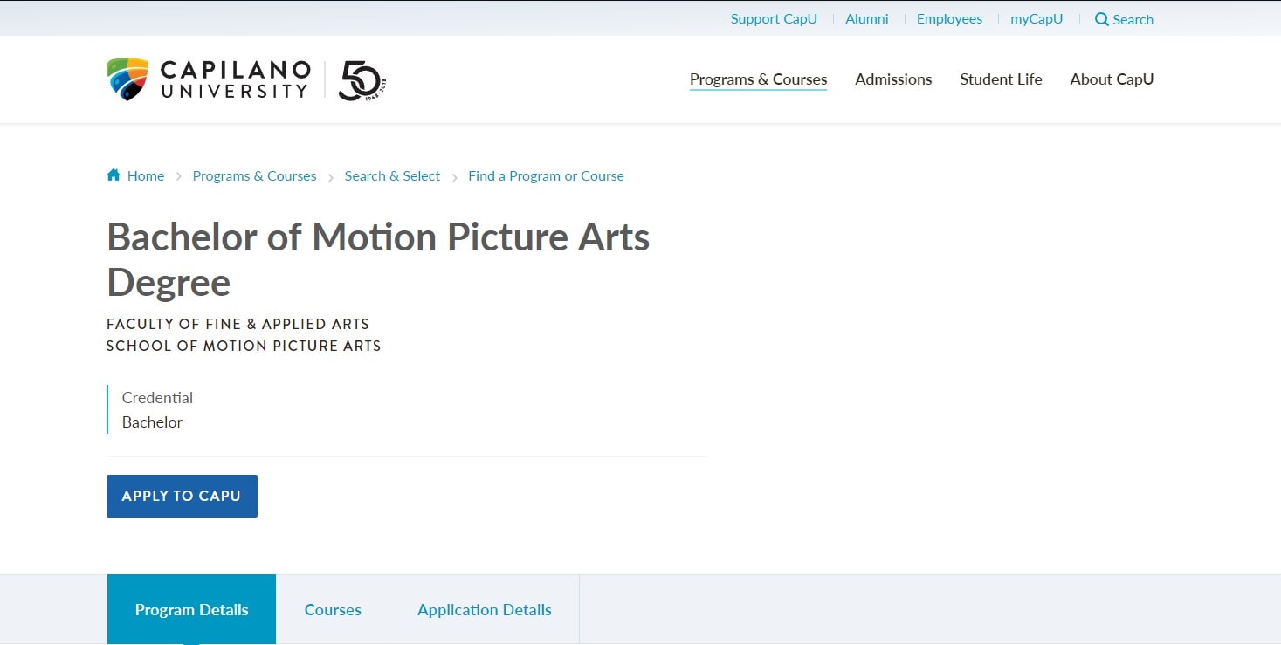This screenshot has height=645, width=1281.
Task: Go to Home breadcrumb link
Action: 146,175
